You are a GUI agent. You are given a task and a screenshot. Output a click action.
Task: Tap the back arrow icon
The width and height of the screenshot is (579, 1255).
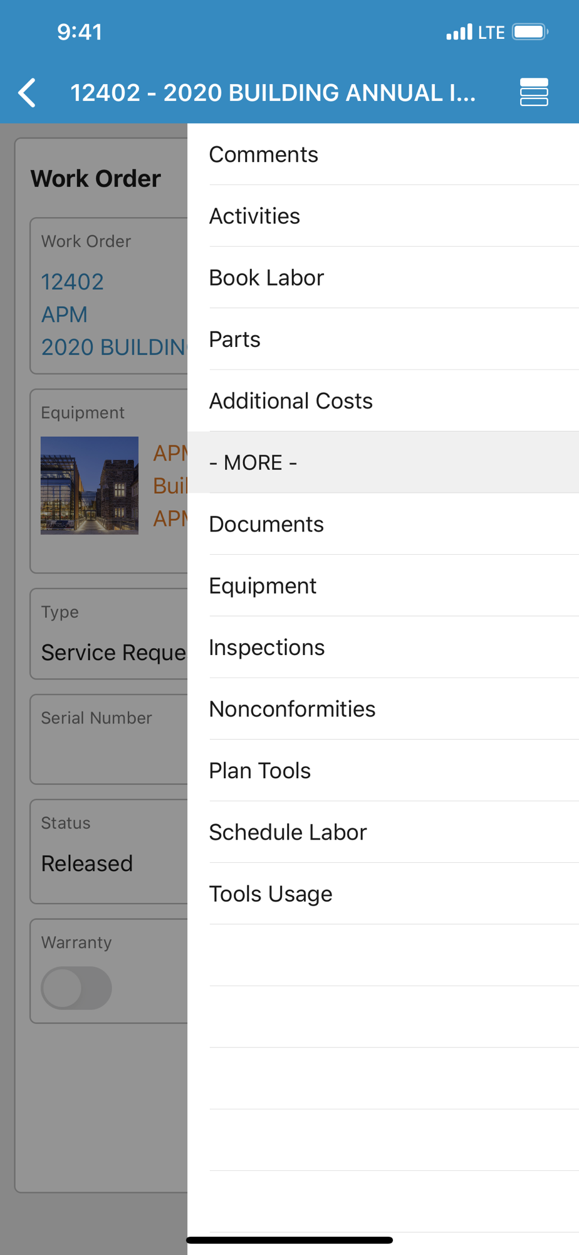point(27,93)
